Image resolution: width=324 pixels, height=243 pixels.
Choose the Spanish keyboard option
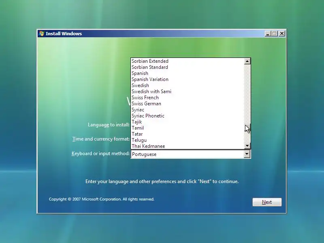coord(188,73)
